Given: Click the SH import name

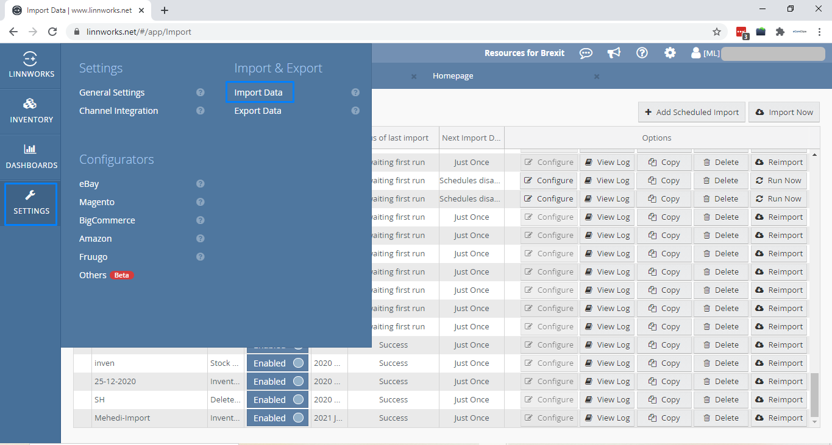Looking at the screenshot, I should 99,400.
